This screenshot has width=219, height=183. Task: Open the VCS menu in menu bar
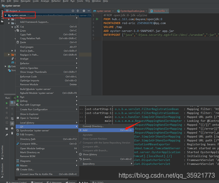click(87, 1)
